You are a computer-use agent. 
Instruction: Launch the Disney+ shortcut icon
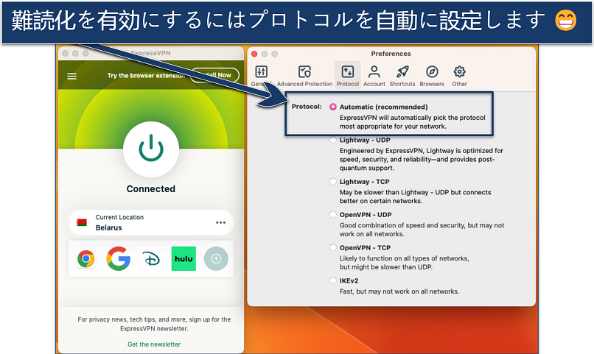click(x=150, y=258)
